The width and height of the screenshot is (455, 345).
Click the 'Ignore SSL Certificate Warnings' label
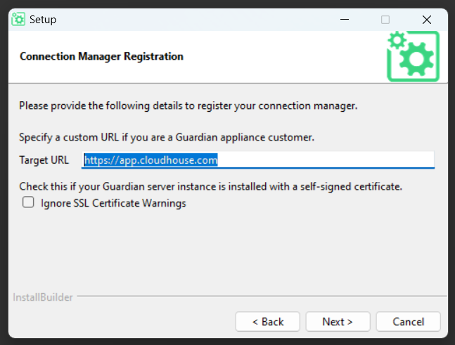[113, 203]
